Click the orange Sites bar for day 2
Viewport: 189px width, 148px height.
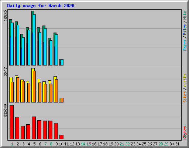(x=18, y=90)
